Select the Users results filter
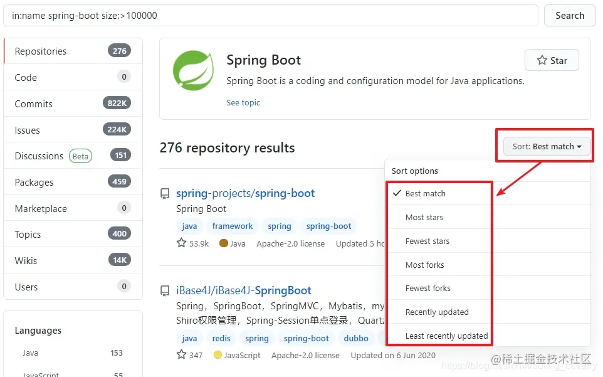Image resolution: width=603 pixels, height=377 pixels. [x=73, y=287]
